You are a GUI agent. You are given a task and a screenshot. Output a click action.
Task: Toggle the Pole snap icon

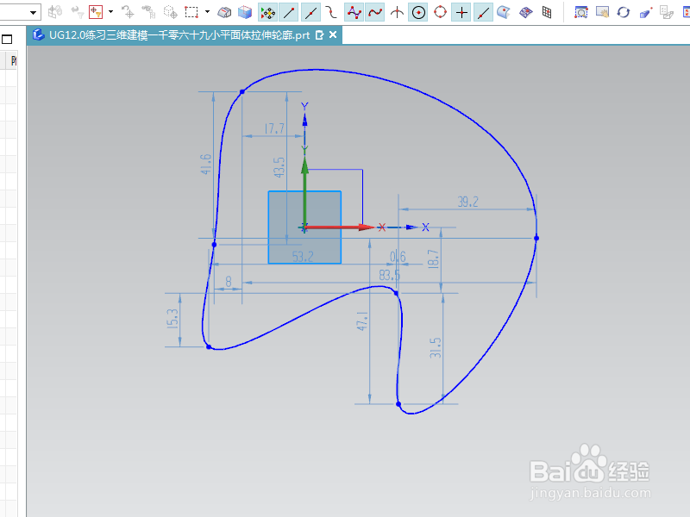tap(354, 12)
